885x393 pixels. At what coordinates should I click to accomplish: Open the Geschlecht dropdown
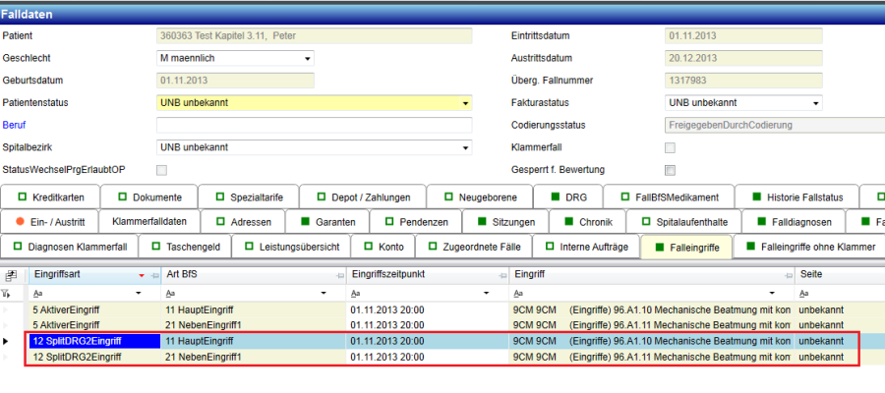[x=307, y=58]
